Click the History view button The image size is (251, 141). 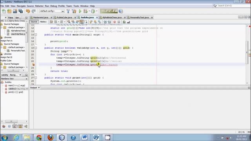(x=43, y=22)
